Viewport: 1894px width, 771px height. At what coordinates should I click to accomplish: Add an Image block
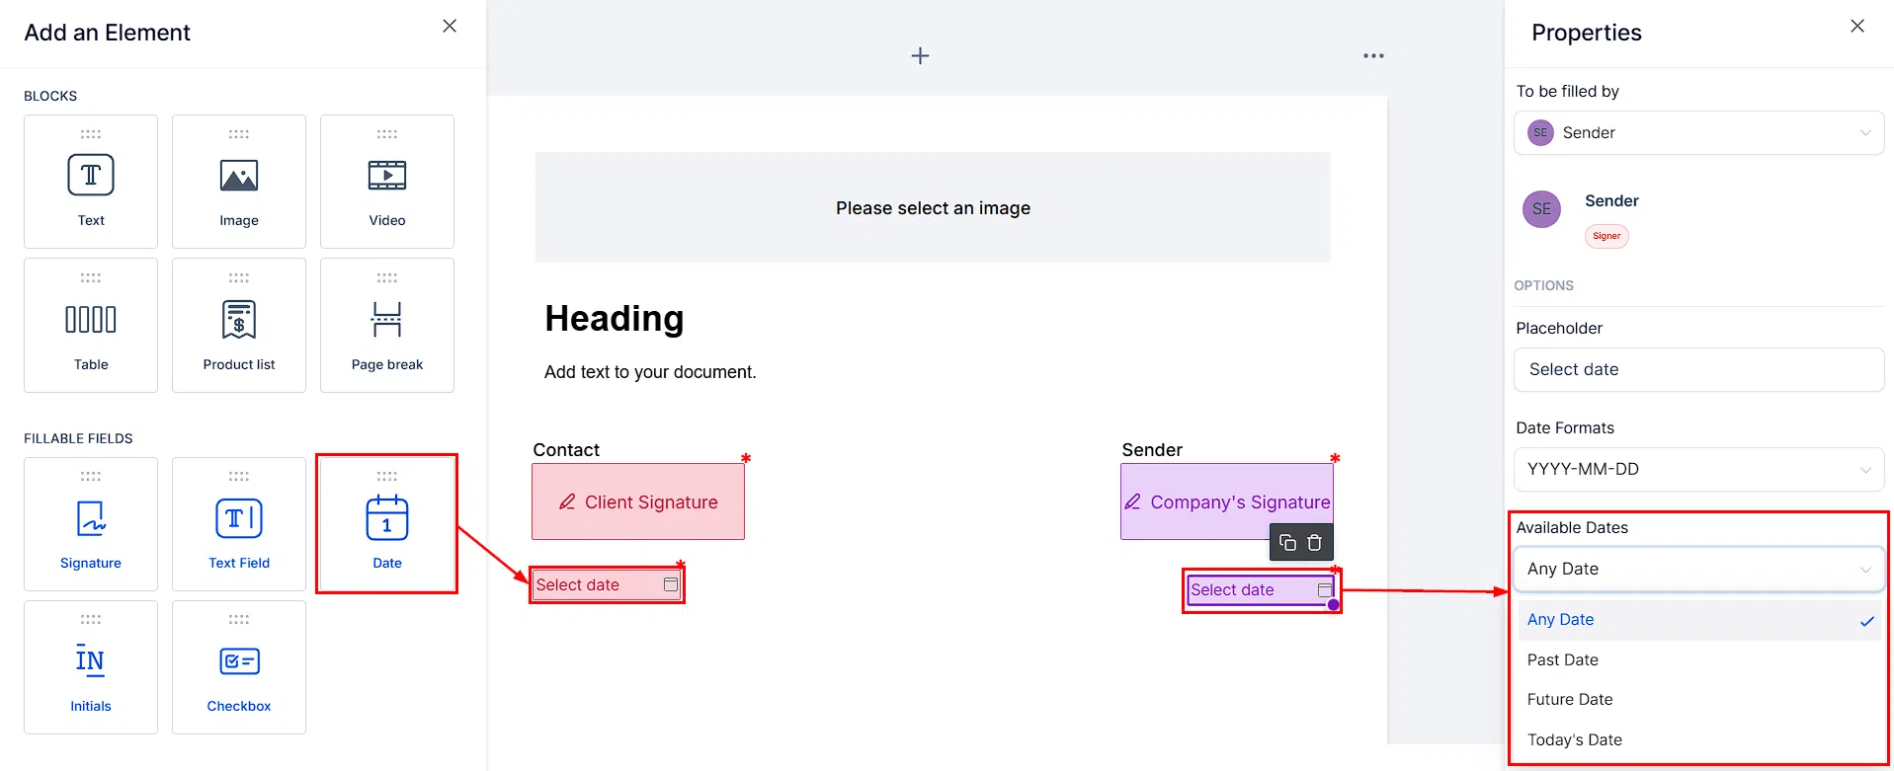coord(239,182)
